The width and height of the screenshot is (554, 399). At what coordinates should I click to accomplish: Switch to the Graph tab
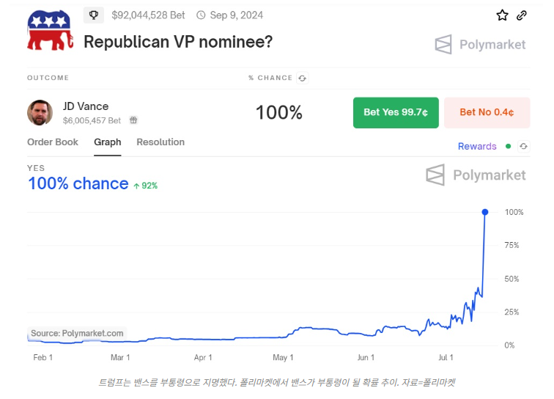coord(108,142)
